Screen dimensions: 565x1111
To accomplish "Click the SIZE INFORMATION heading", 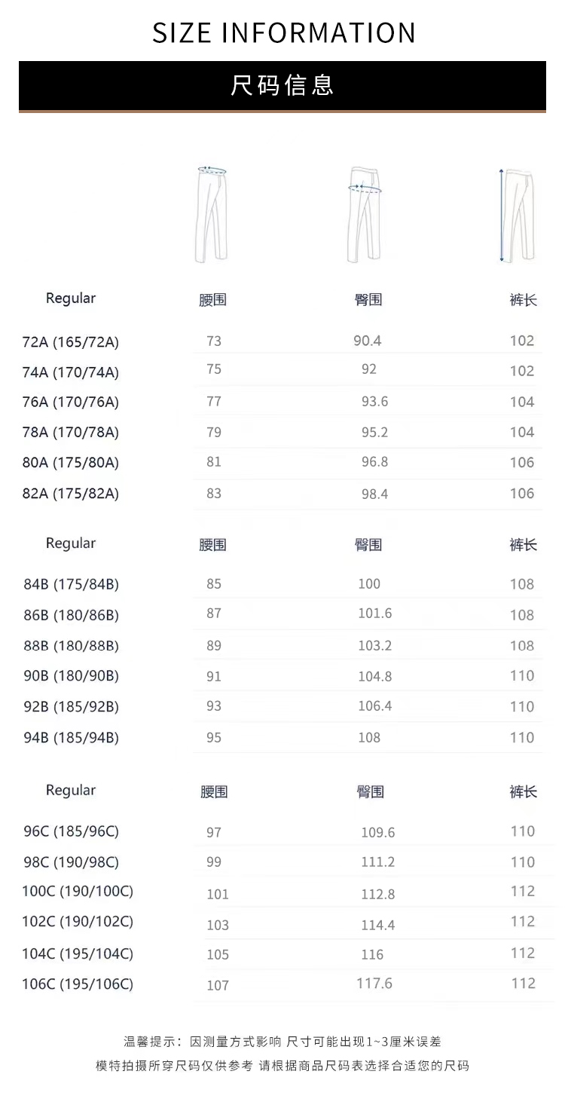I will point(284,33).
